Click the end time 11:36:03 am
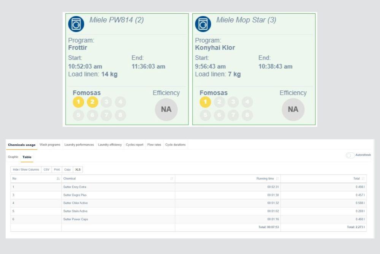The height and width of the screenshot is (254, 380). (x=148, y=67)
